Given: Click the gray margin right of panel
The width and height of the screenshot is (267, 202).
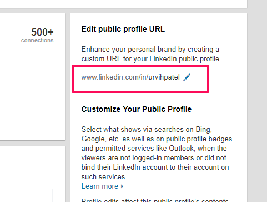Looking at the screenshot, I should click(257, 101).
